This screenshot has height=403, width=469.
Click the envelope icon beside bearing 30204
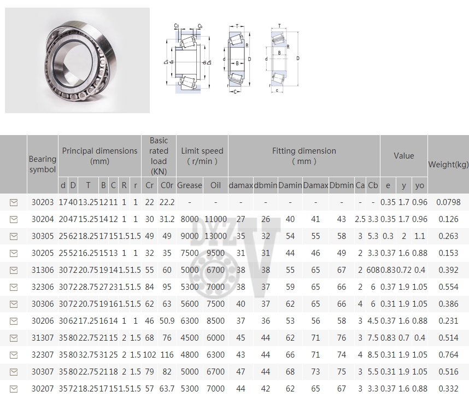pos(14,219)
